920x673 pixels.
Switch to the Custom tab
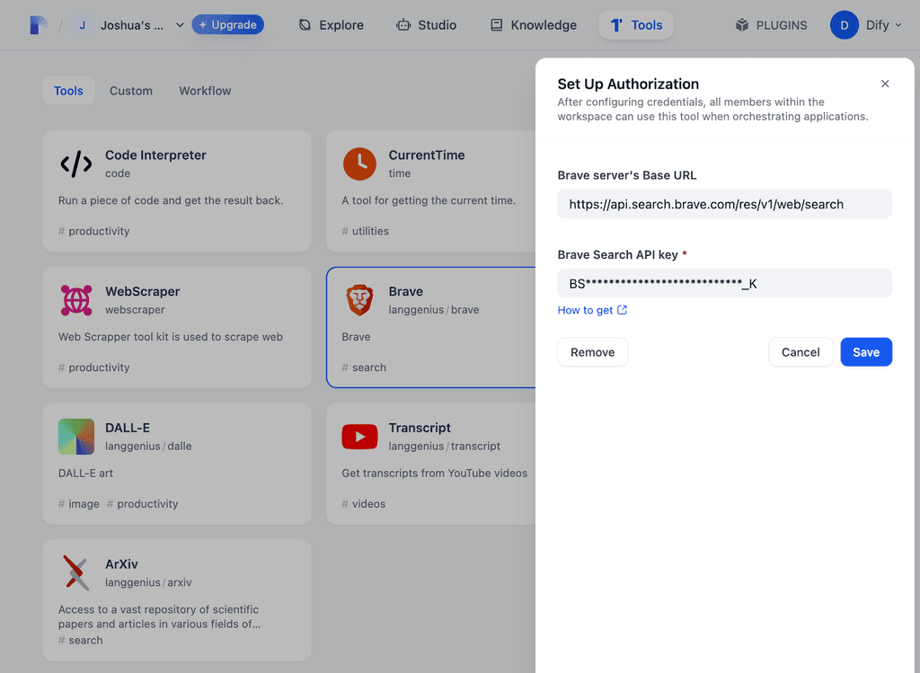(130, 91)
